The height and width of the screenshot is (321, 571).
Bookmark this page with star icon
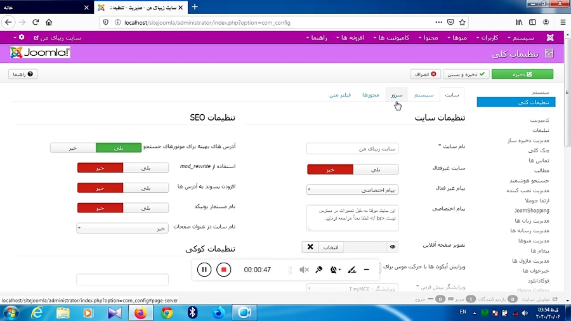[x=463, y=22]
